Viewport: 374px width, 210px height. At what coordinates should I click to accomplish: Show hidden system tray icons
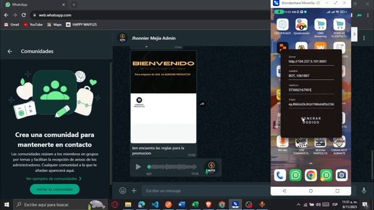click(299, 205)
